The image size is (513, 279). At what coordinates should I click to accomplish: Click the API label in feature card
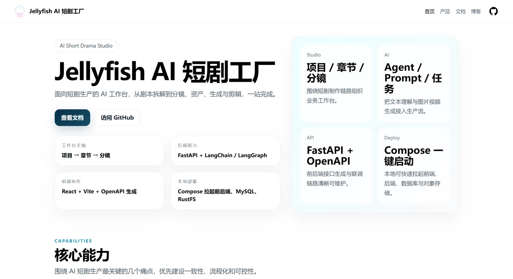pyautogui.click(x=310, y=138)
